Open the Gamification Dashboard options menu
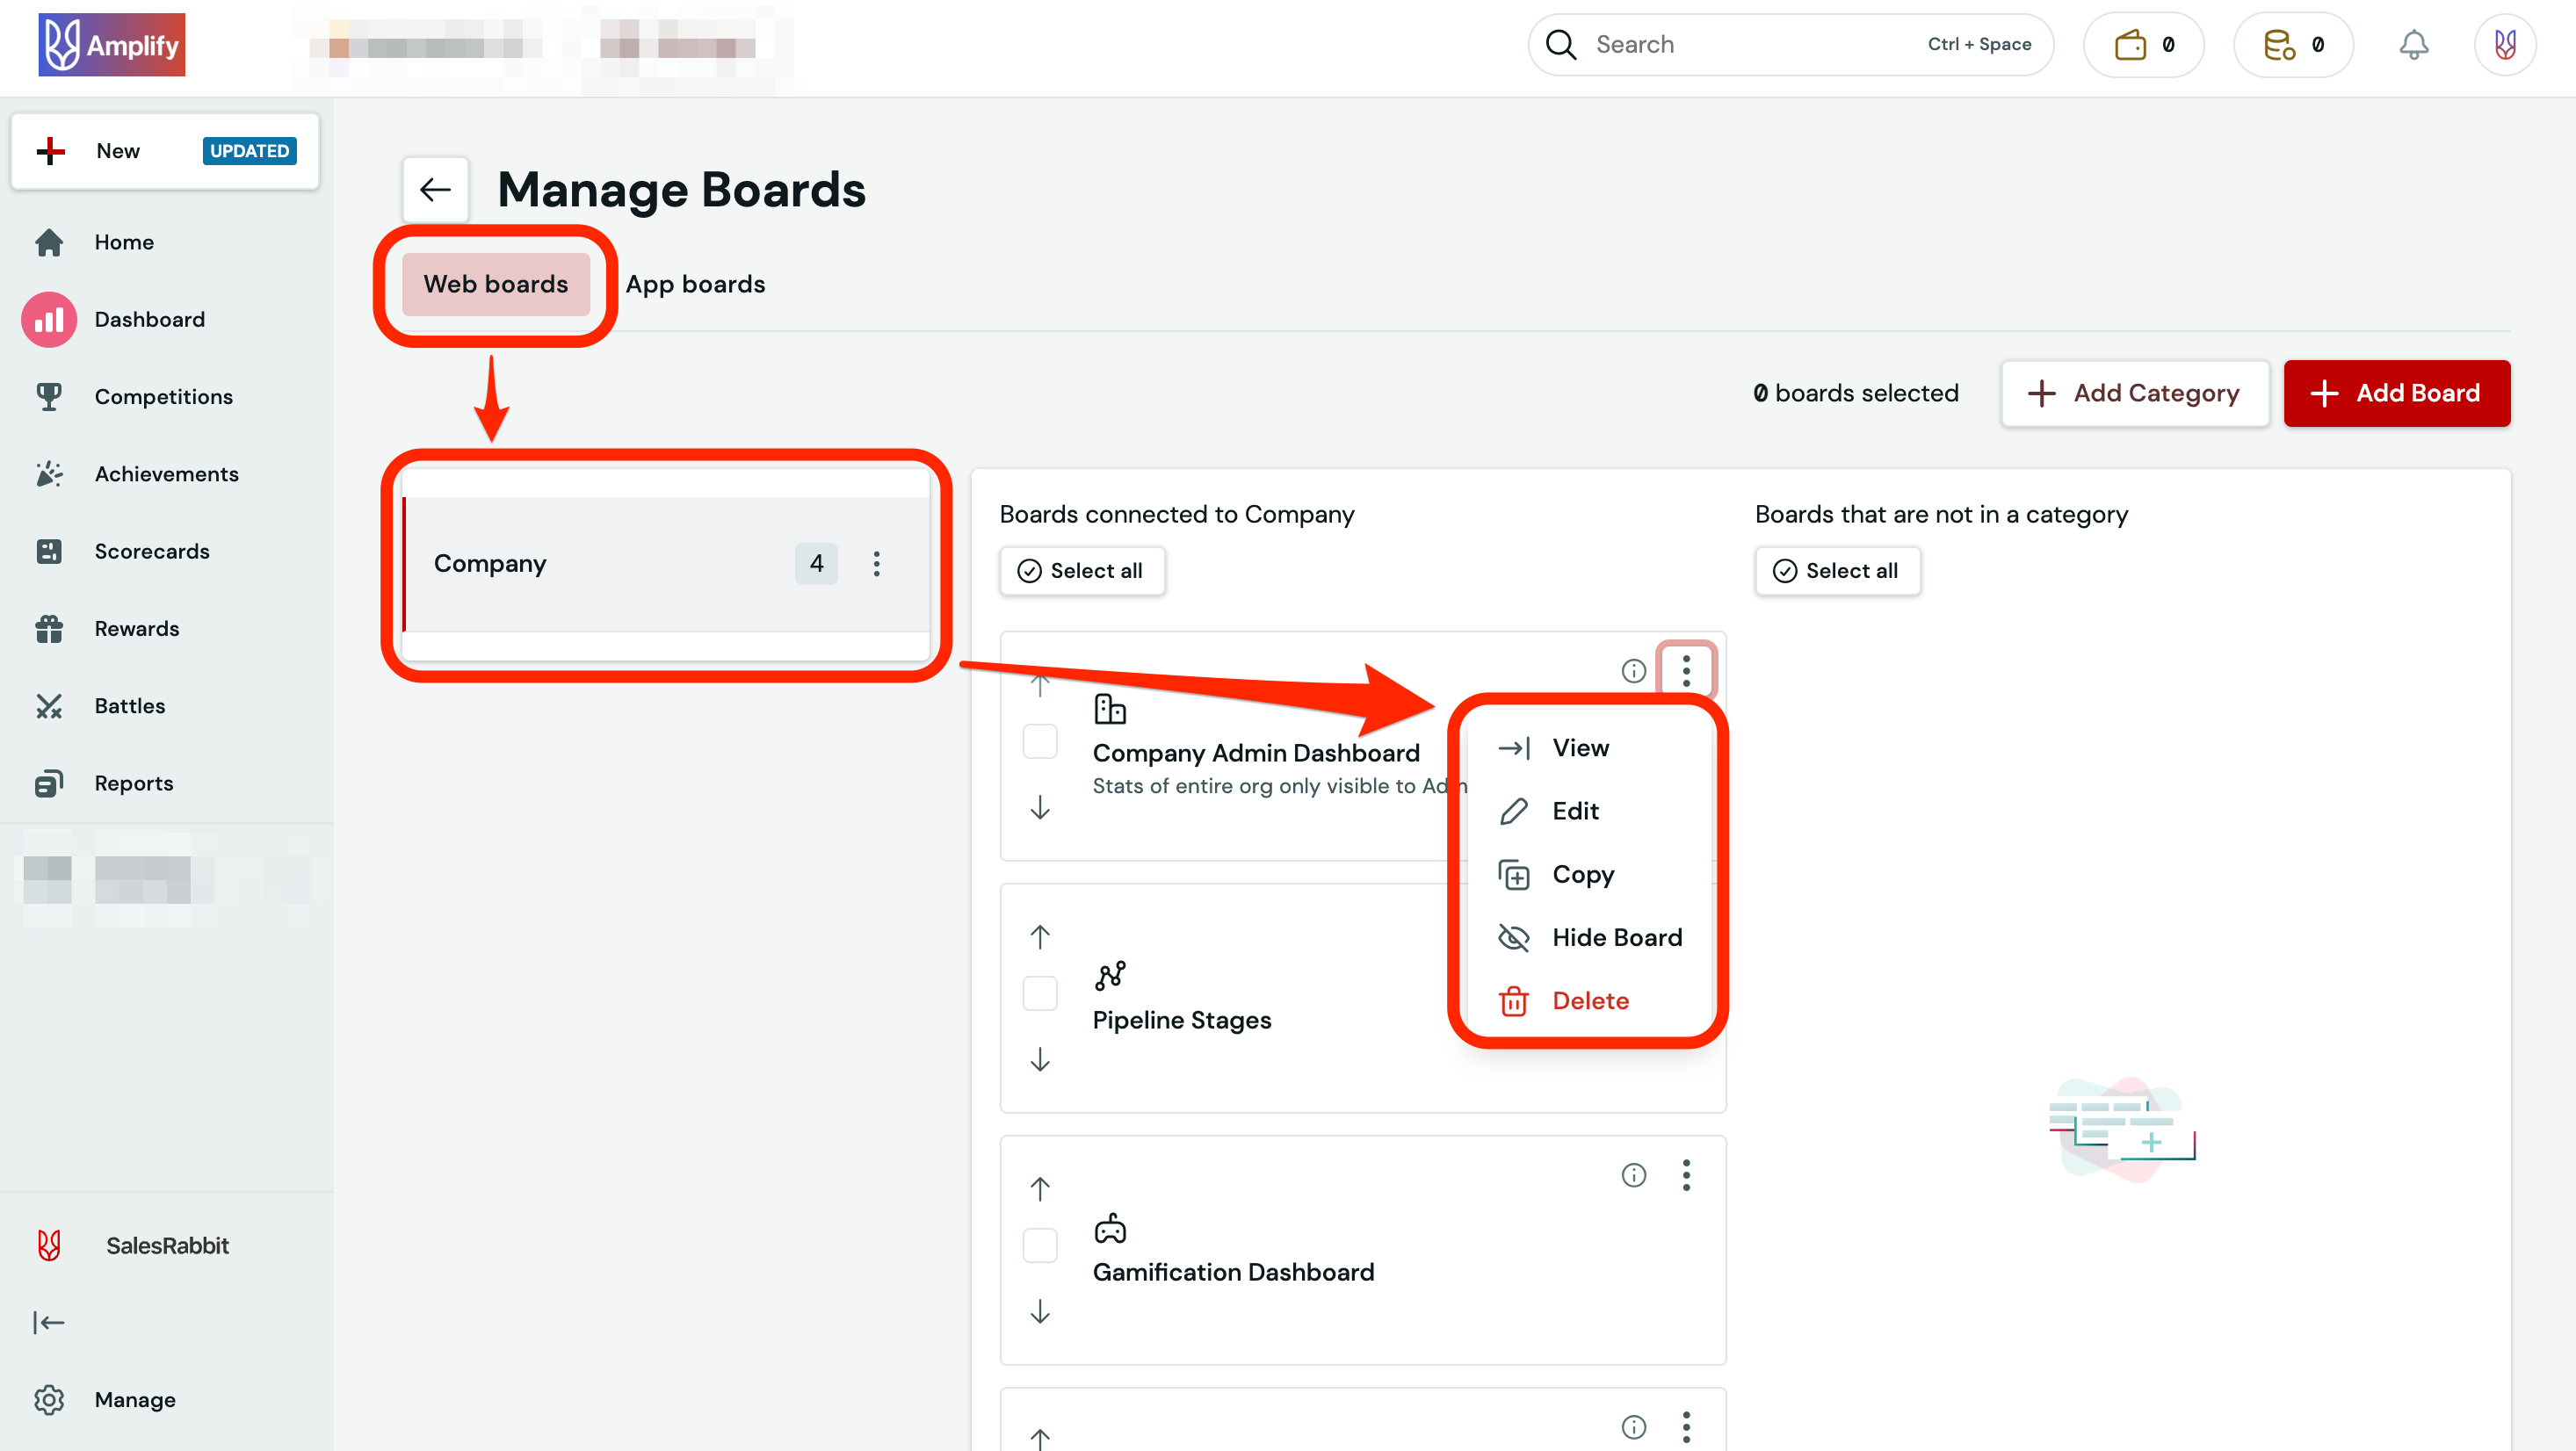 (1687, 1175)
